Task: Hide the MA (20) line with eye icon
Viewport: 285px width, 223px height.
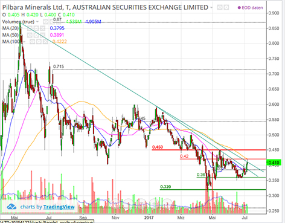Action: 30,28
